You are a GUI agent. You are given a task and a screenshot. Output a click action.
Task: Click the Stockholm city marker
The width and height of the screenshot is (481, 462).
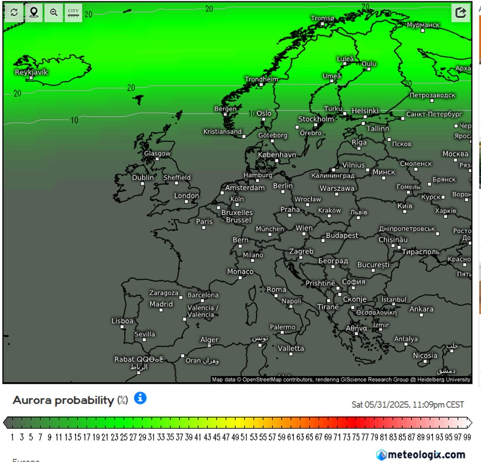[316, 125]
